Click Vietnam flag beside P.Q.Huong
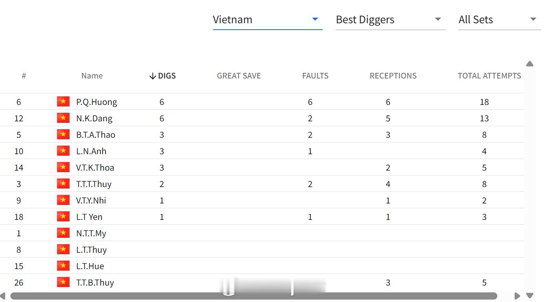The width and height of the screenshot is (547, 302). [x=63, y=101]
